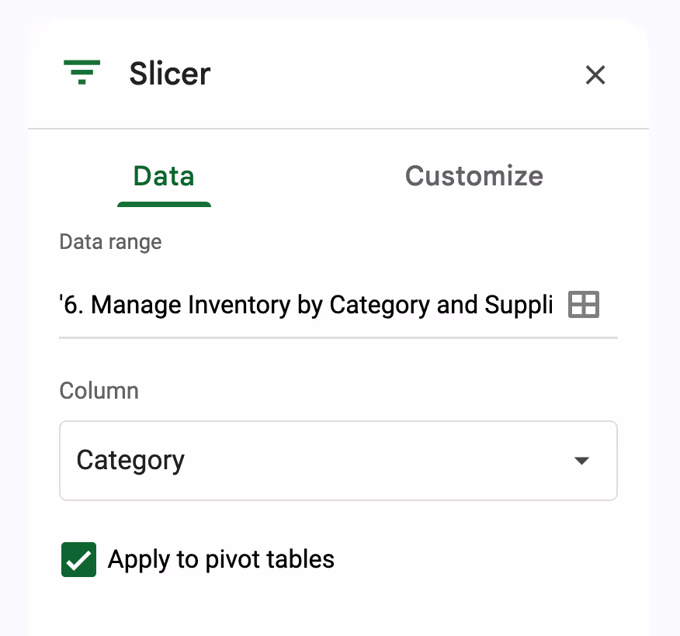Click the Slicer panel title text
Screen dimensions: 680x636
[169, 74]
